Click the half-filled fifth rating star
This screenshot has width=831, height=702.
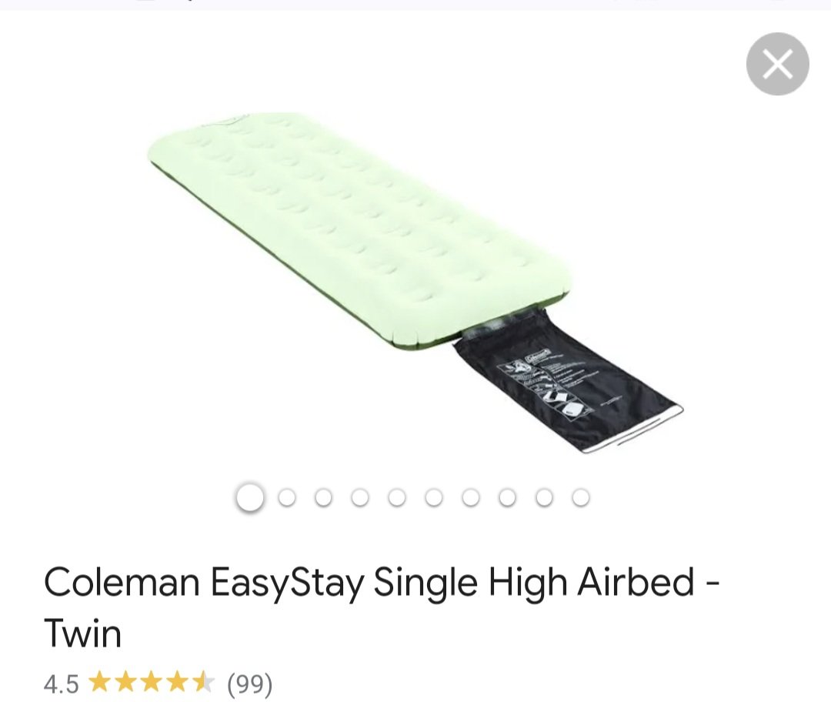tap(203, 683)
